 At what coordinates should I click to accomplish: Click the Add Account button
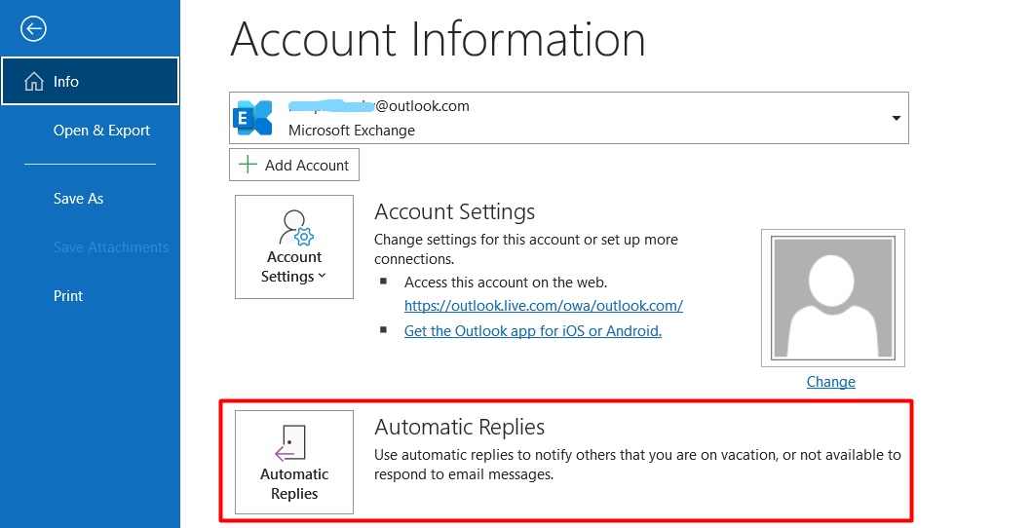[x=294, y=165]
